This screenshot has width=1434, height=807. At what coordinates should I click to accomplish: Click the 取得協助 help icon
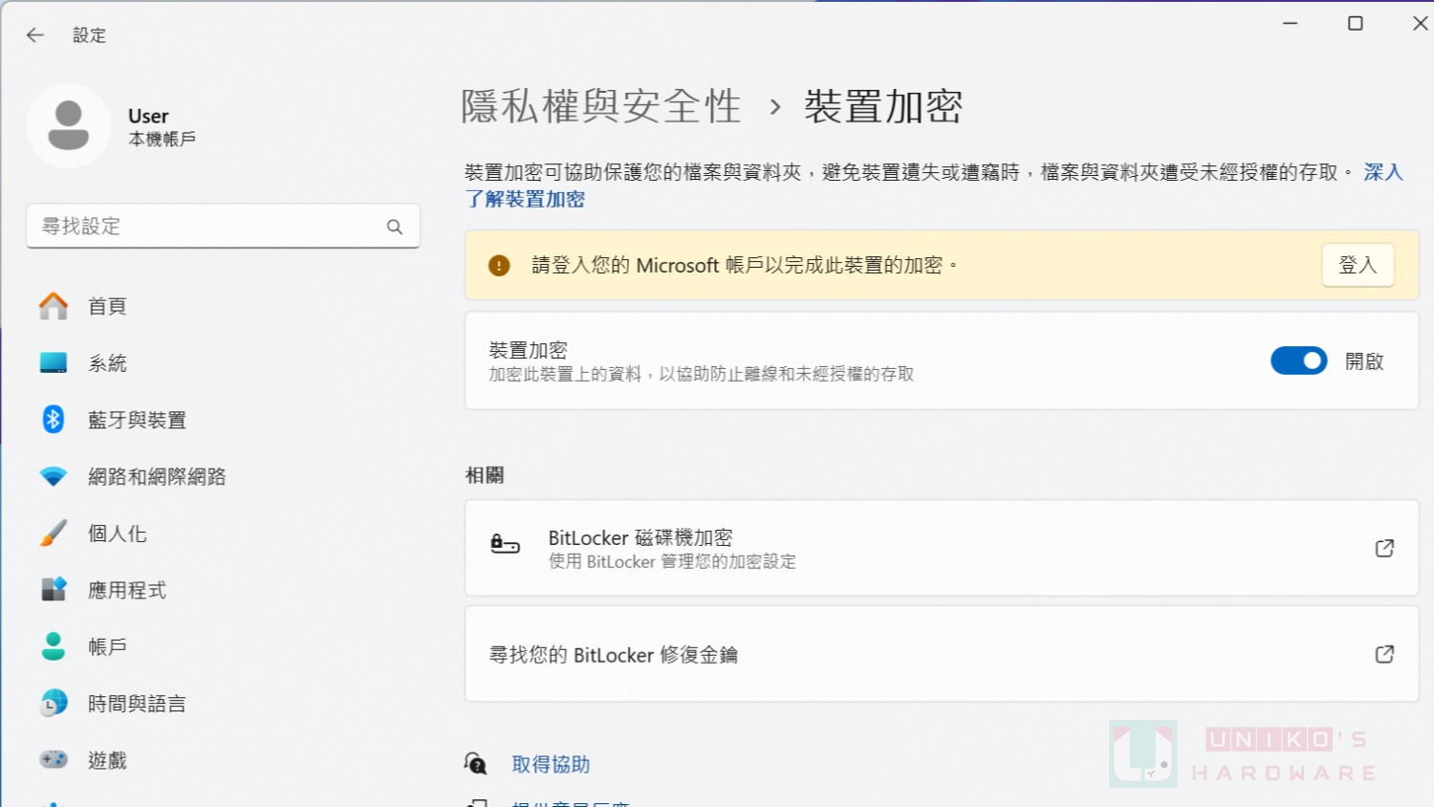(x=476, y=763)
